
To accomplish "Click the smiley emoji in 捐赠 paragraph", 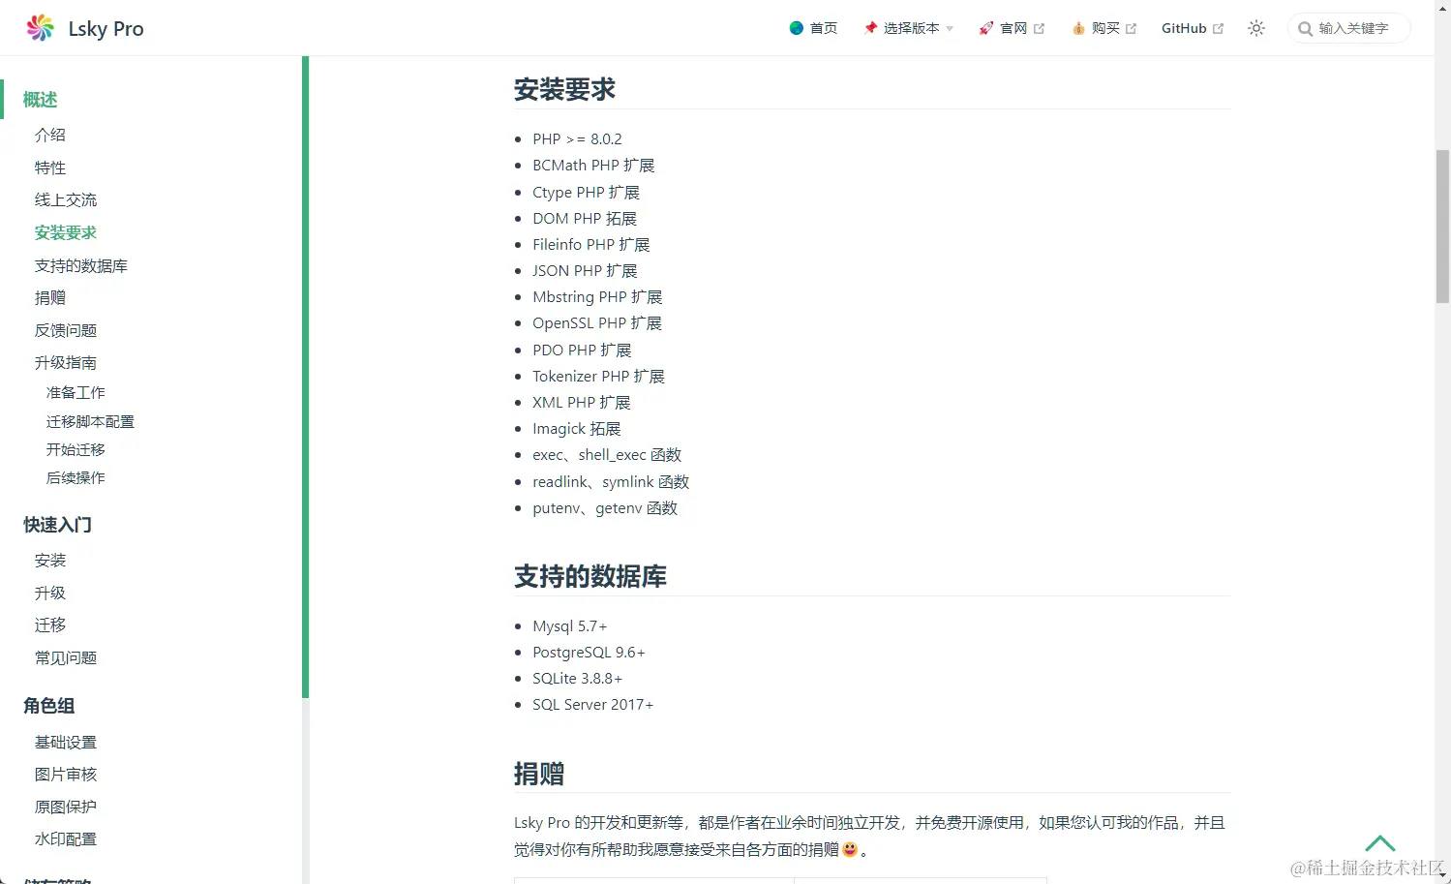I will coord(850,849).
